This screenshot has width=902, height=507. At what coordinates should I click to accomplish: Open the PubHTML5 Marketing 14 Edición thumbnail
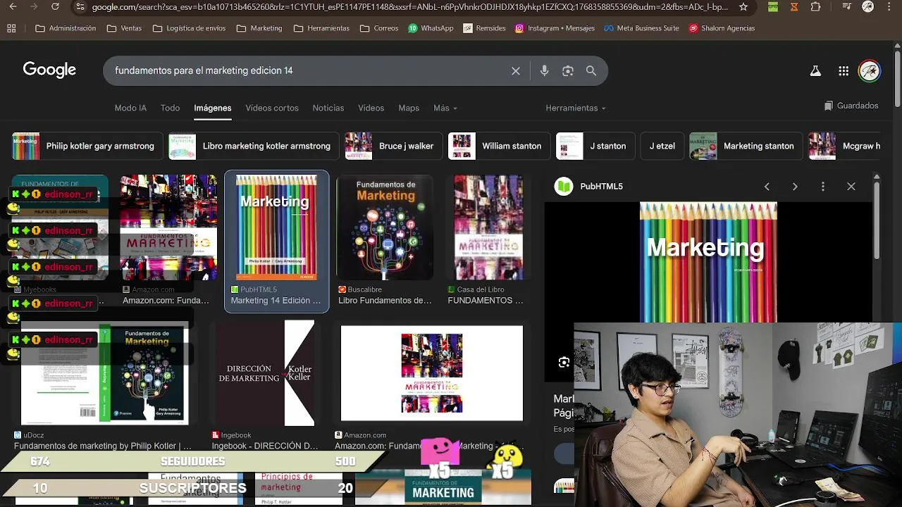(276, 227)
